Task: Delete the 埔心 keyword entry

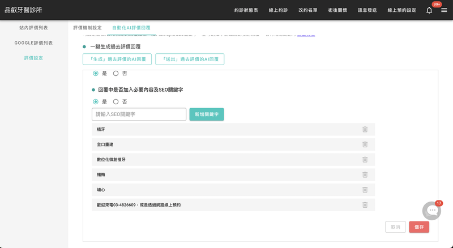Action: coord(365,190)
